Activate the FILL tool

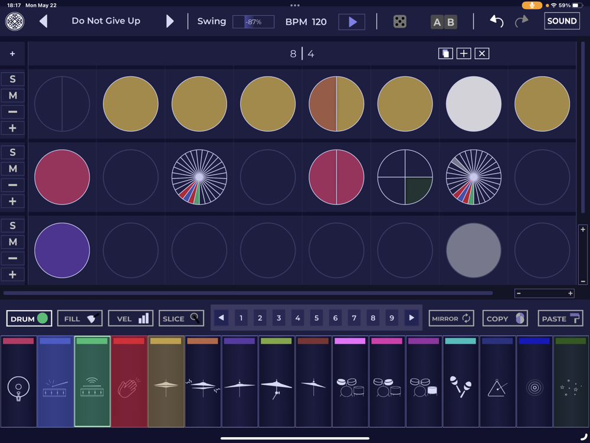click(80, 319)
